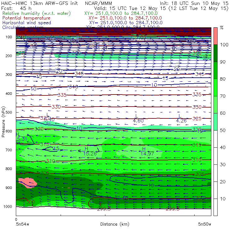The image size is (230, 230).
Task: Click the white below-50% colorbar section
Action: tap(215, 173)
